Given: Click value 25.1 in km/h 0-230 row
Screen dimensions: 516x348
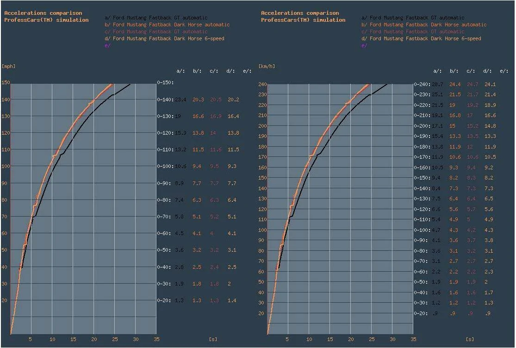Looking at the screenshot, I should (x=437, y=94).
